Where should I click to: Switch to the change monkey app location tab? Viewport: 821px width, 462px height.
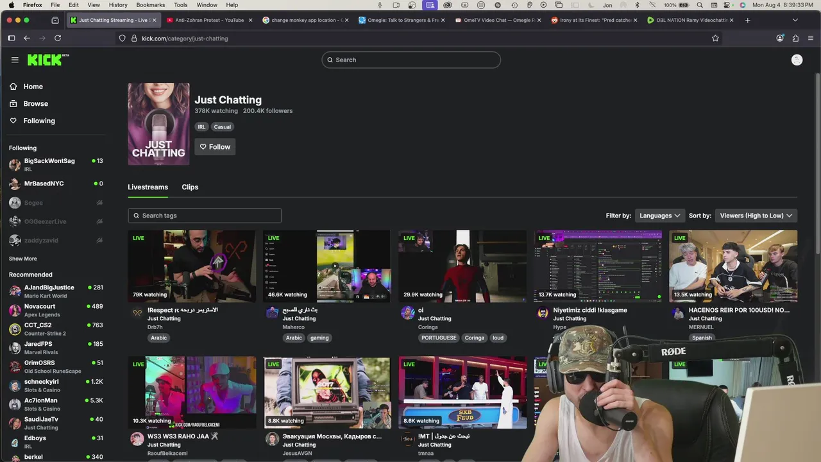click(305, 20)
